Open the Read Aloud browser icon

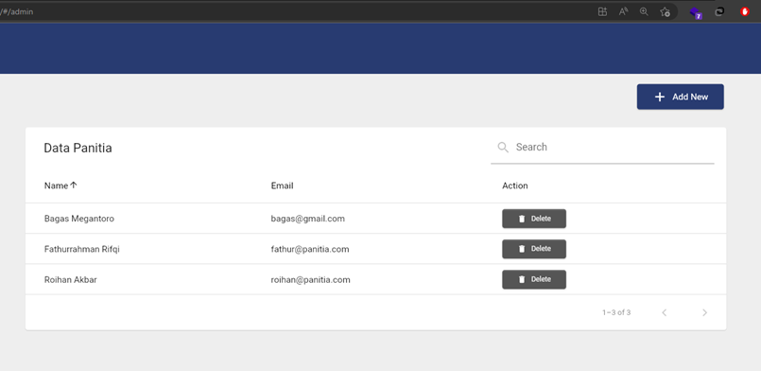click(x=623, y=11)
